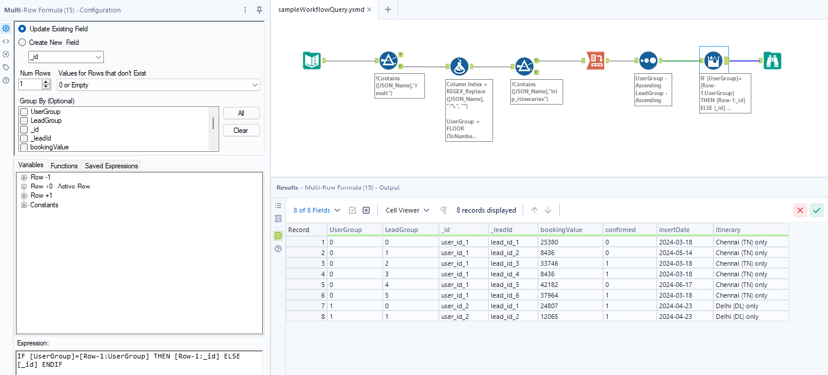Select the Sort tool sorting UserGroup ascending
The height and width of the screenshot is (375, 828).
[x=648, y=60]
